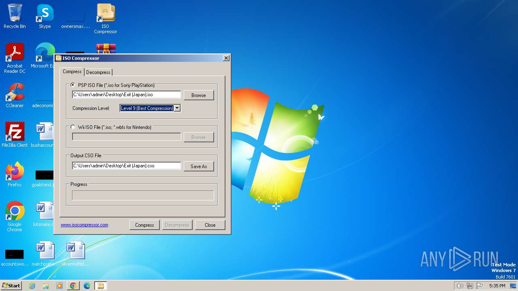Open the lotsmake Word document icon
The width and height of the screenshot is (518, 291).
[x=44, y=214]
